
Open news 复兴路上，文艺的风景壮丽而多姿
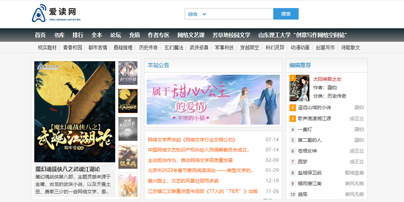point(183,181)
